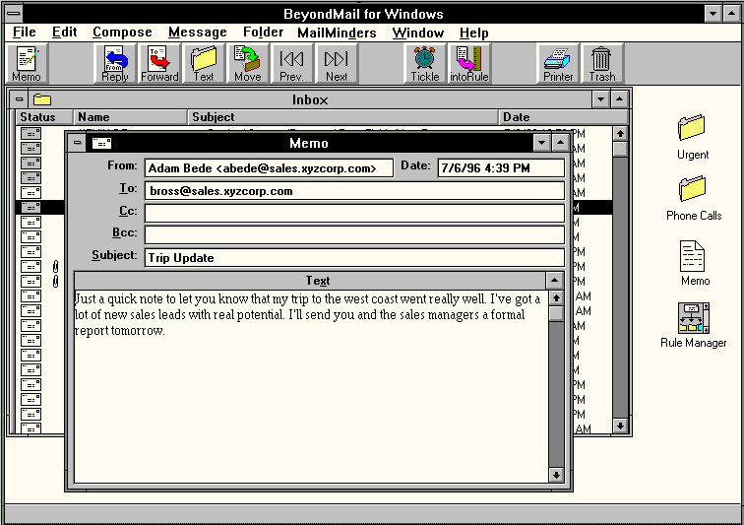The width and height of the screenshot is (744, 525).
Task: Sort Inbox by Status column header
Action: [44, 117]
